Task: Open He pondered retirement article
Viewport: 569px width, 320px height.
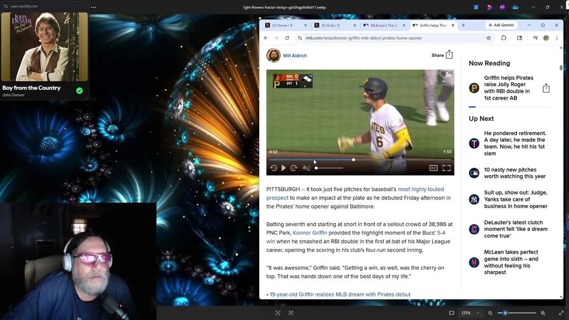Action: click(515, 143)
